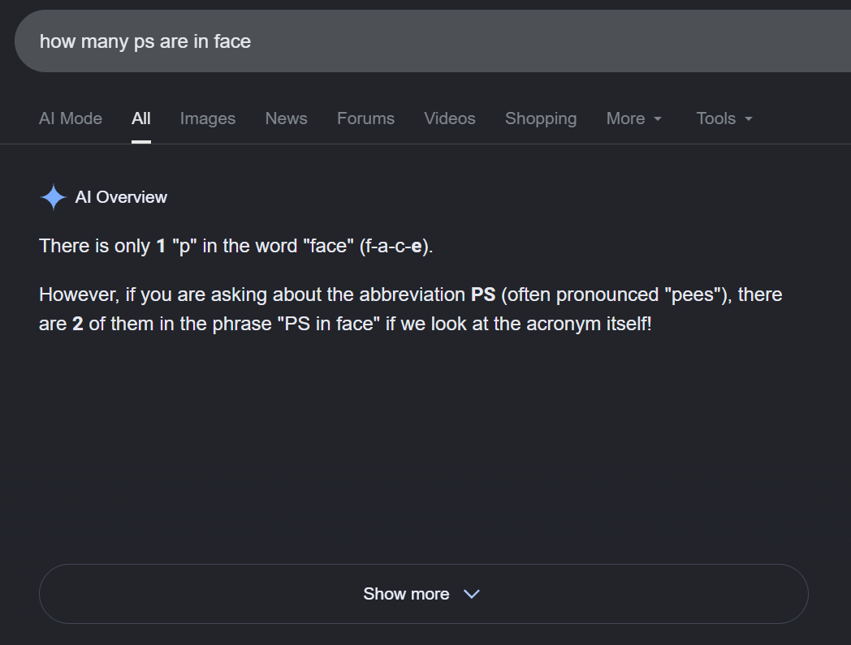Expand the AI Overview with Show more
The width and height of the screenshot is (851, 645).
(424, 594)
